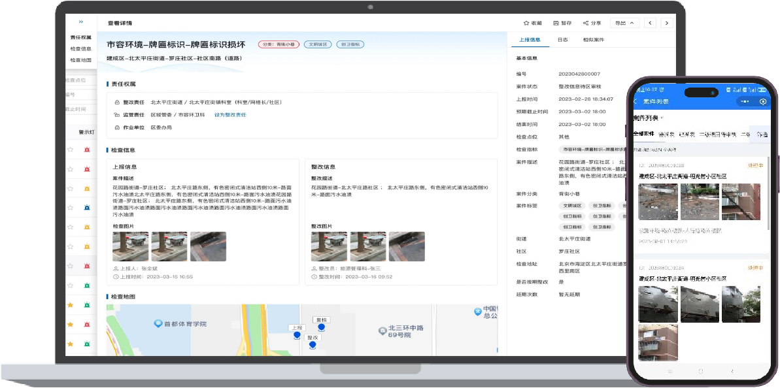
Task: Tap the back arrow in phone header
Action: click(636, 102)
